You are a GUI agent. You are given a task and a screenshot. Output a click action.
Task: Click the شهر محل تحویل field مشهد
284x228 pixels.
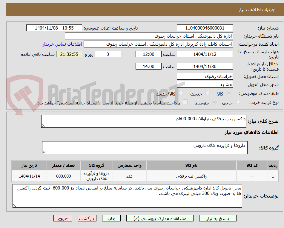click(x=205, y=84)
